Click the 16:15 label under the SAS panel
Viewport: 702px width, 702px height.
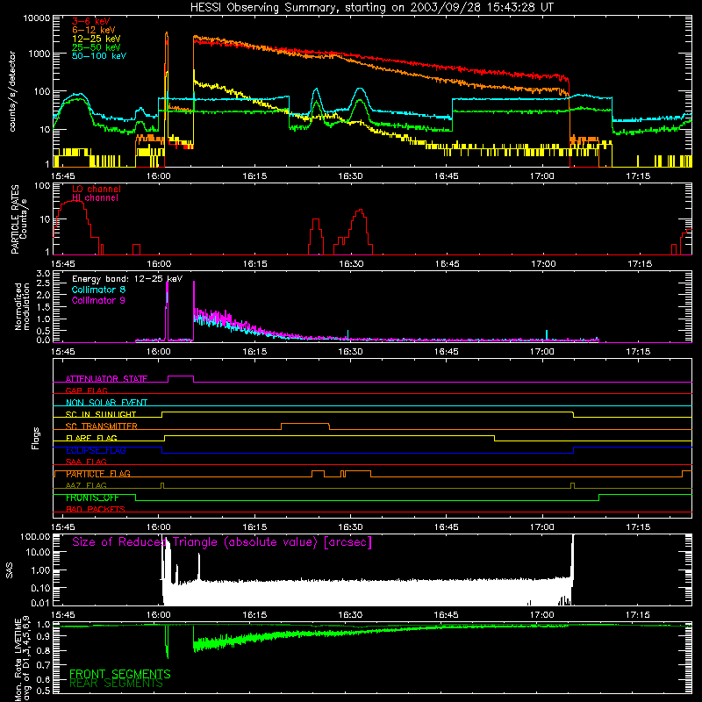254,615
